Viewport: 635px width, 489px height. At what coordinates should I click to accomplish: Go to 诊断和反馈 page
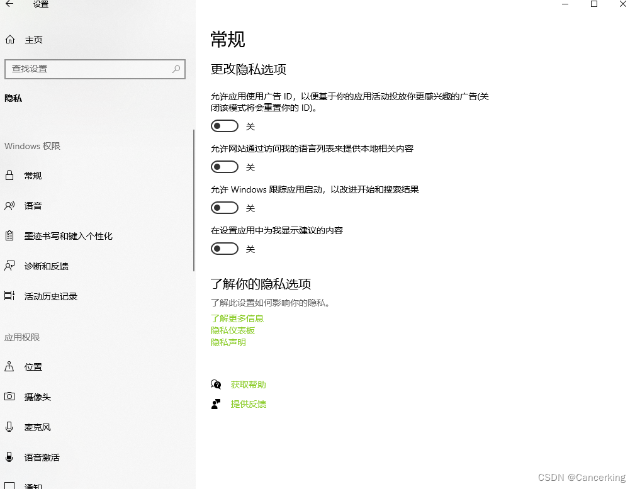(x=46, y=266)
